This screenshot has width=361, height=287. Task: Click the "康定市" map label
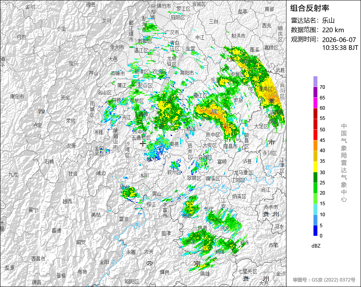point(17,97)
